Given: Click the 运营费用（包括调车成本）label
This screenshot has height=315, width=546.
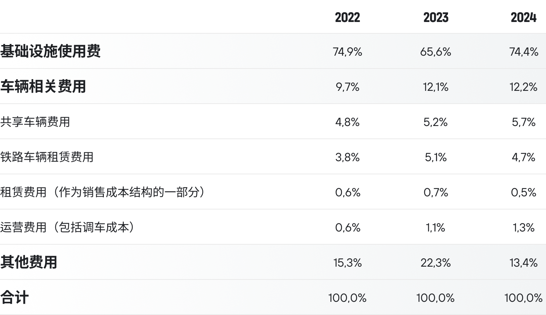Looking at the screenshot, I should point(68,227).
